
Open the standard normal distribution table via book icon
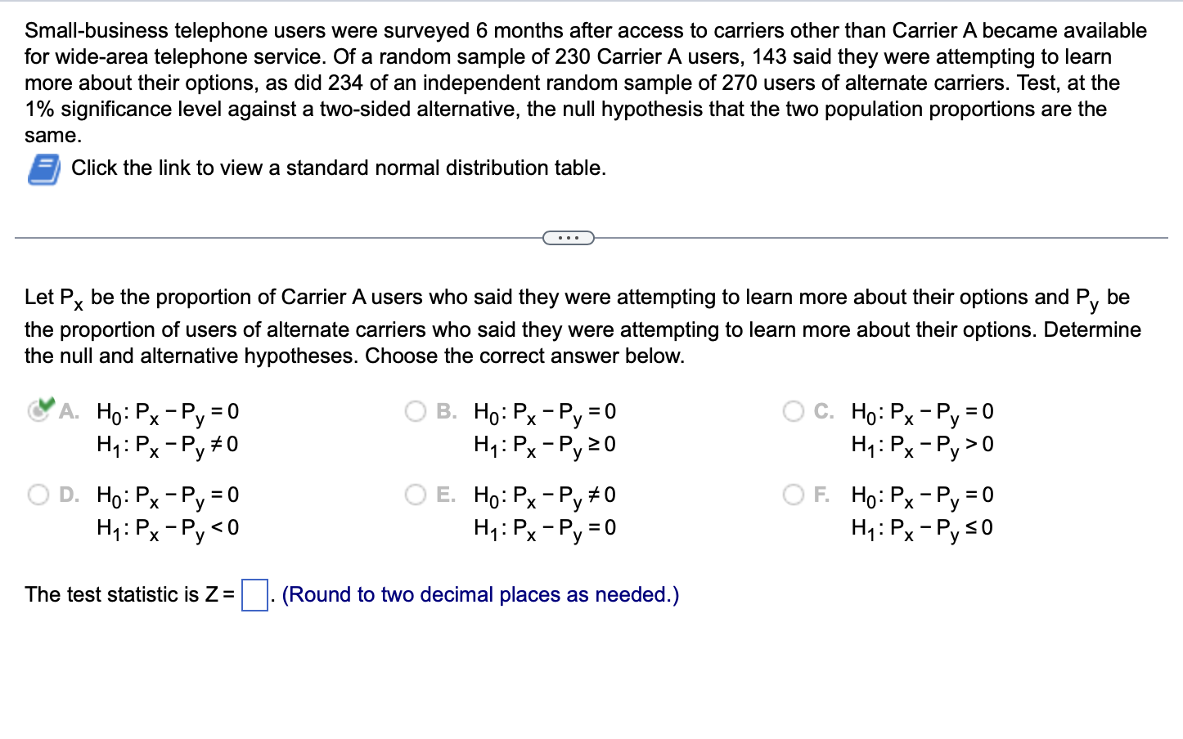44,168
